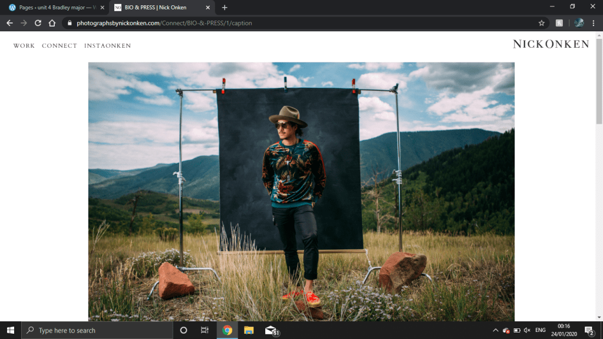This screenshot has width=603, height=339.
Task: Expand the system tray hidden icons
Action: click(495, 330)
